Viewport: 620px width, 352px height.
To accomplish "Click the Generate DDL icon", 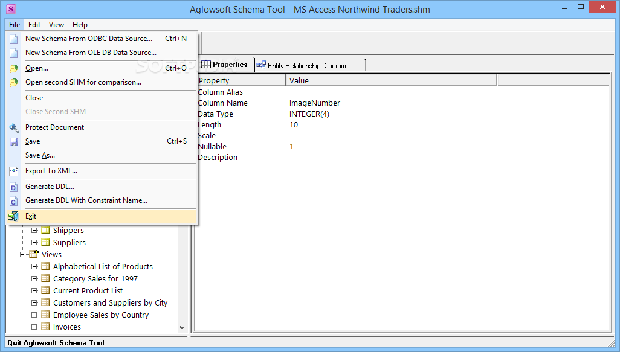I will coord(14,187).
